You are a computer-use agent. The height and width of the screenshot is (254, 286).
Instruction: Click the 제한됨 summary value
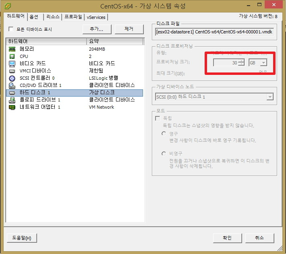[96, 71]
